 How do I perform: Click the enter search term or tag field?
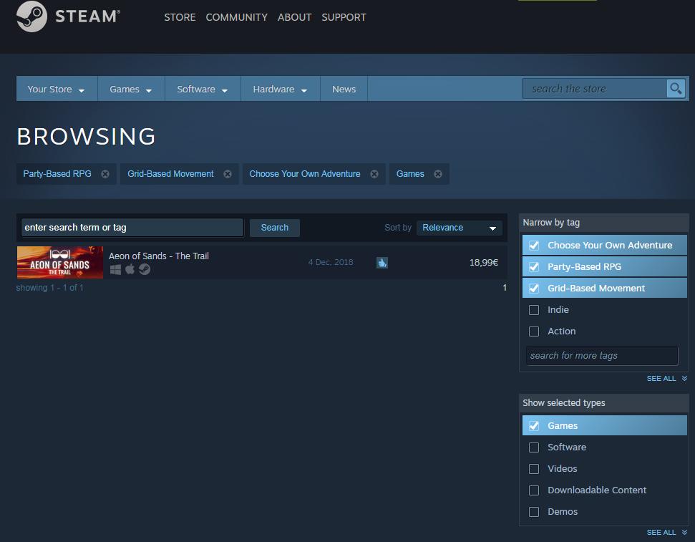[x=132, y=228]
